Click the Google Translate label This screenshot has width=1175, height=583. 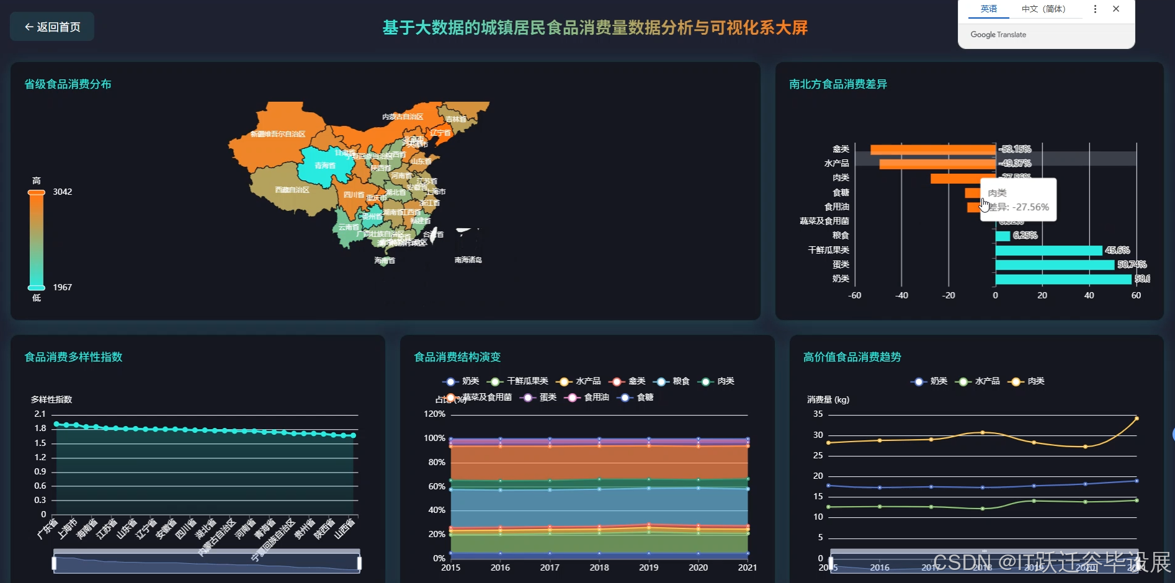tap(998, 35)
